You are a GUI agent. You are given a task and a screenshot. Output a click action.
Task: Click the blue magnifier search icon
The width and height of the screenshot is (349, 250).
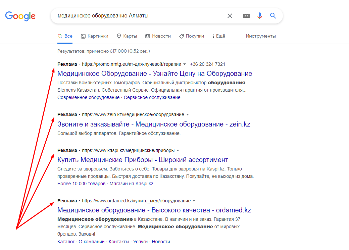(x=273, y=15)
